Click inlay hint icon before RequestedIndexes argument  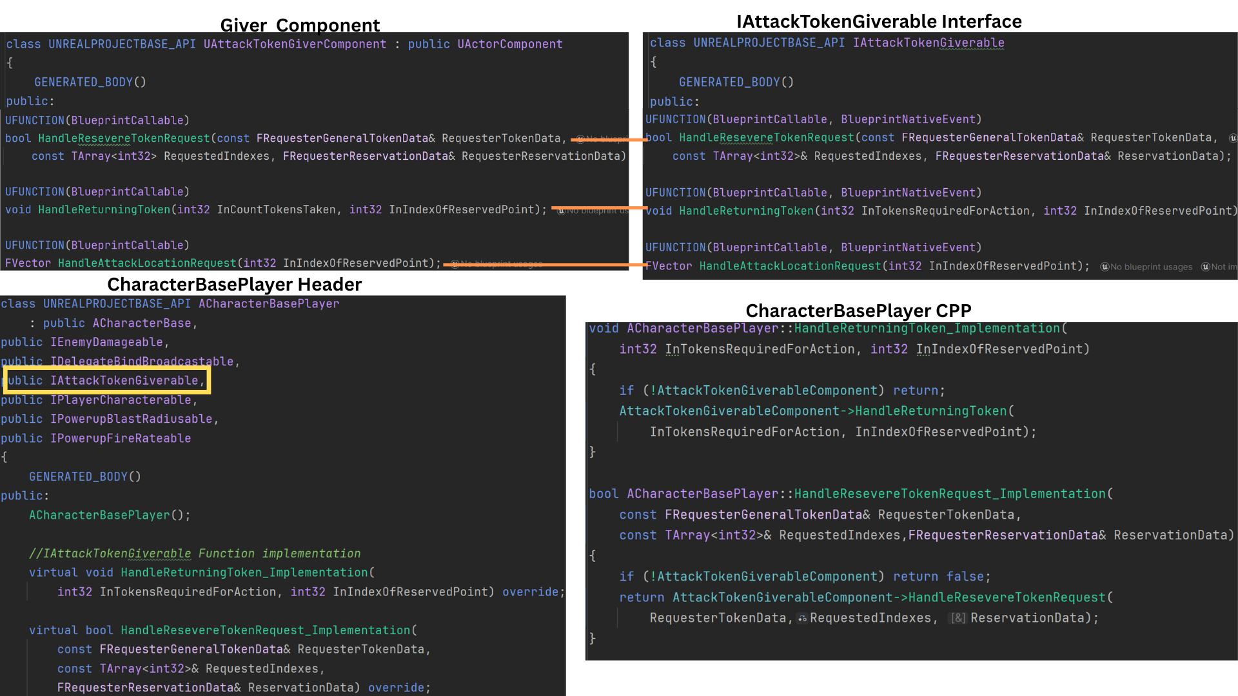click(x=802, y=619)
